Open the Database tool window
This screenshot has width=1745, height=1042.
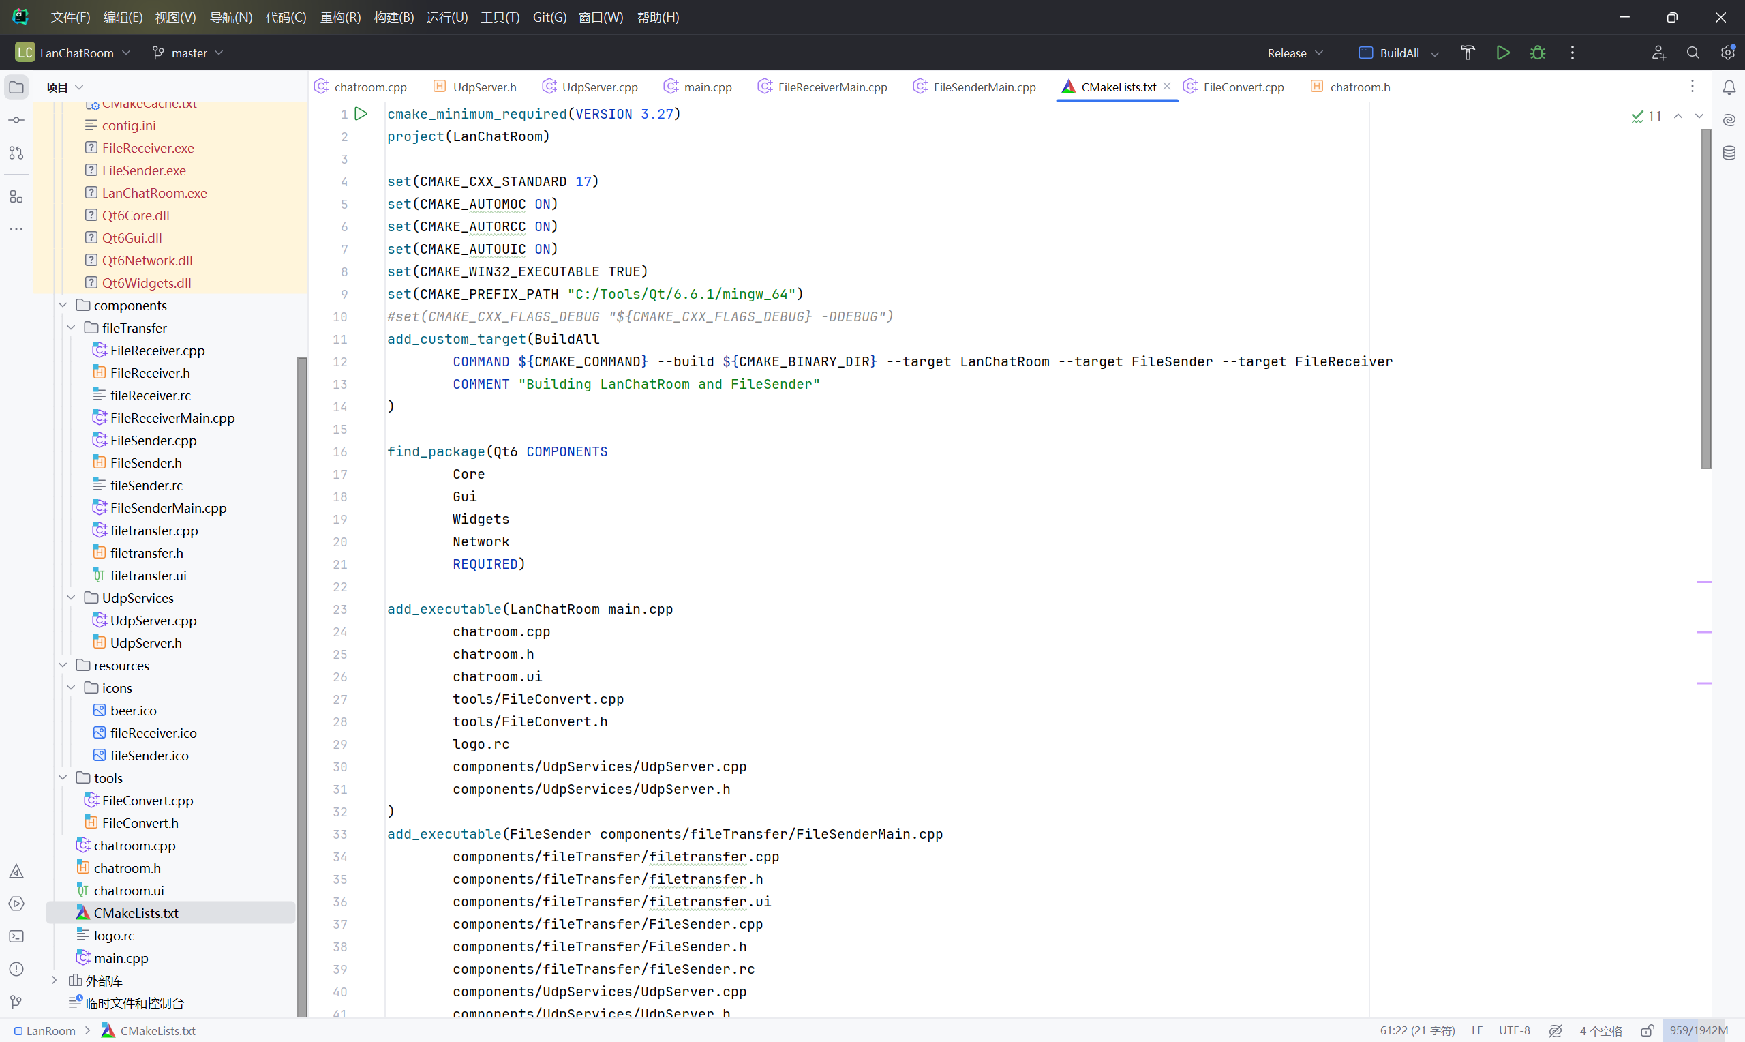(x=1729, y=152)
